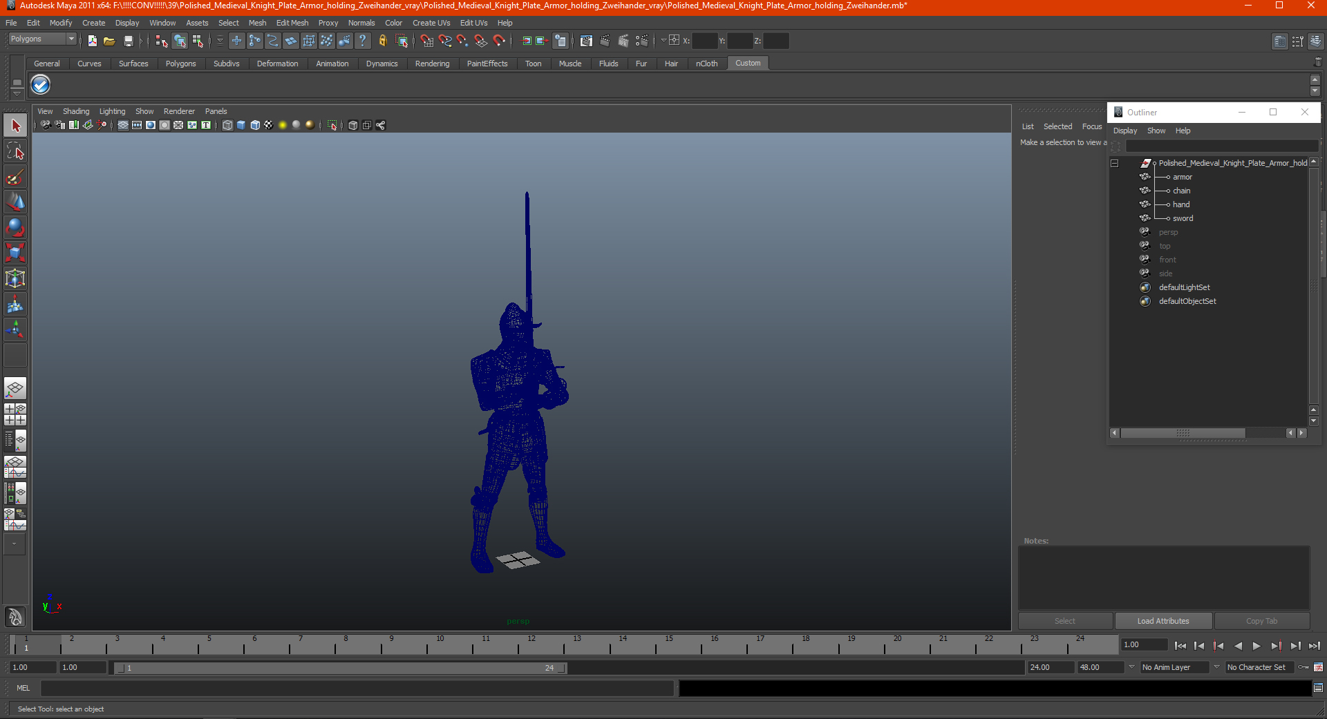Open the Polygons menu set dropdown
This screenshot has width=1327, height=719.
point(42,39)
